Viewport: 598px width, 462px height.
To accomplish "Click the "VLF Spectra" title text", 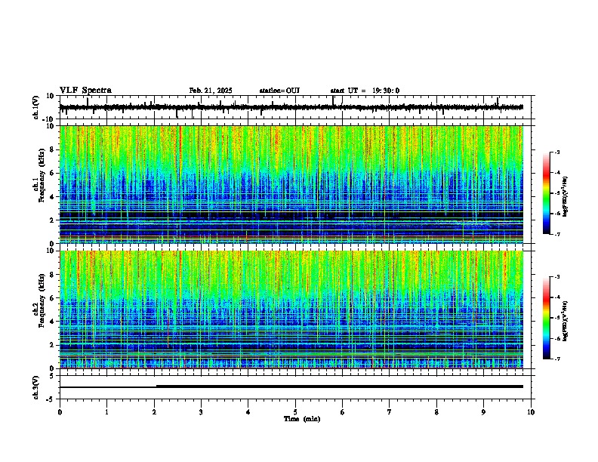I will 85,91.
